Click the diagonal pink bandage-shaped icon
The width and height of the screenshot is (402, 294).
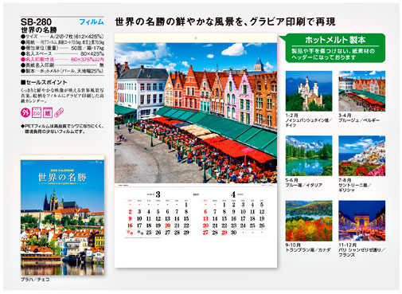tap(59, 112)
